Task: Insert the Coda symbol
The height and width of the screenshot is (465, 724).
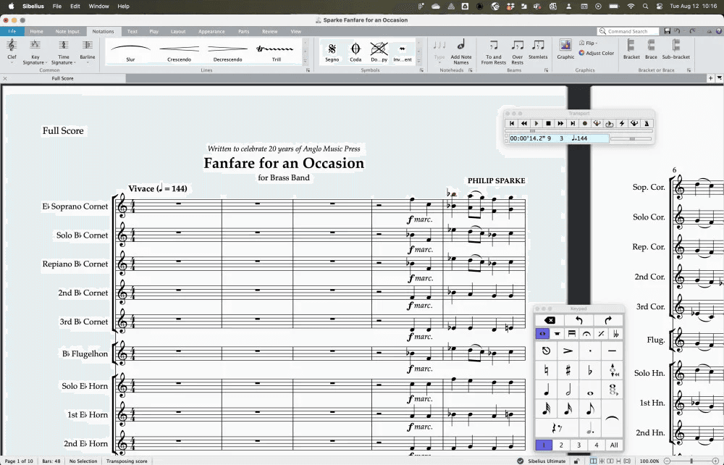Action: (x=355, y=51)
